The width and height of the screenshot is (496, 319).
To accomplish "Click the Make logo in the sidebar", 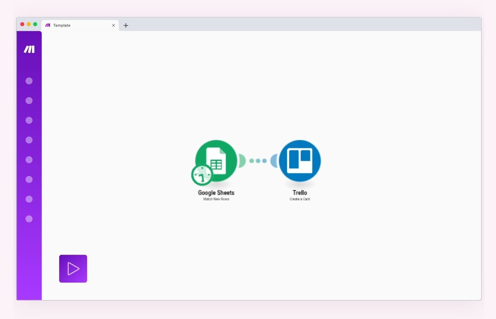I will click(29, 49).
